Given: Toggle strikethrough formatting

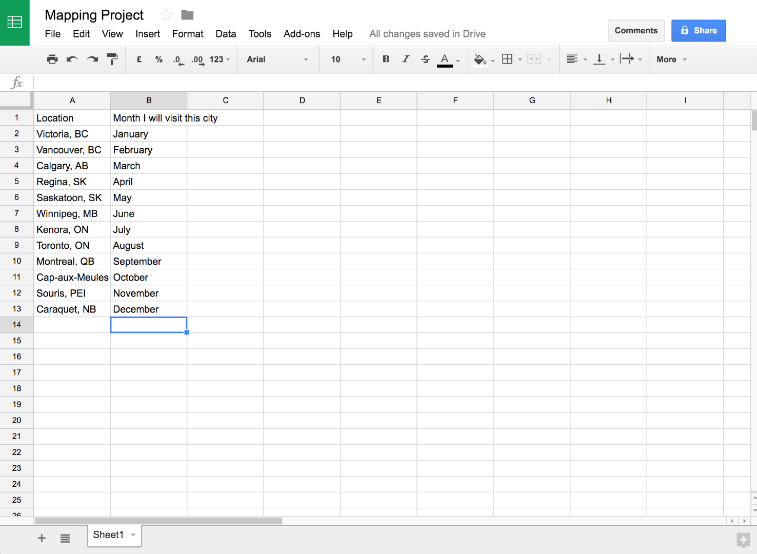Looking at the screenshot, I should [x=426, y=59].
